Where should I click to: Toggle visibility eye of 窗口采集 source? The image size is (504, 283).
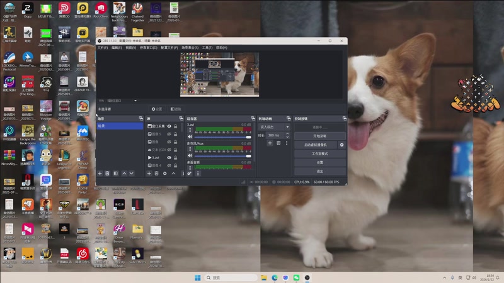click(169, 126)
